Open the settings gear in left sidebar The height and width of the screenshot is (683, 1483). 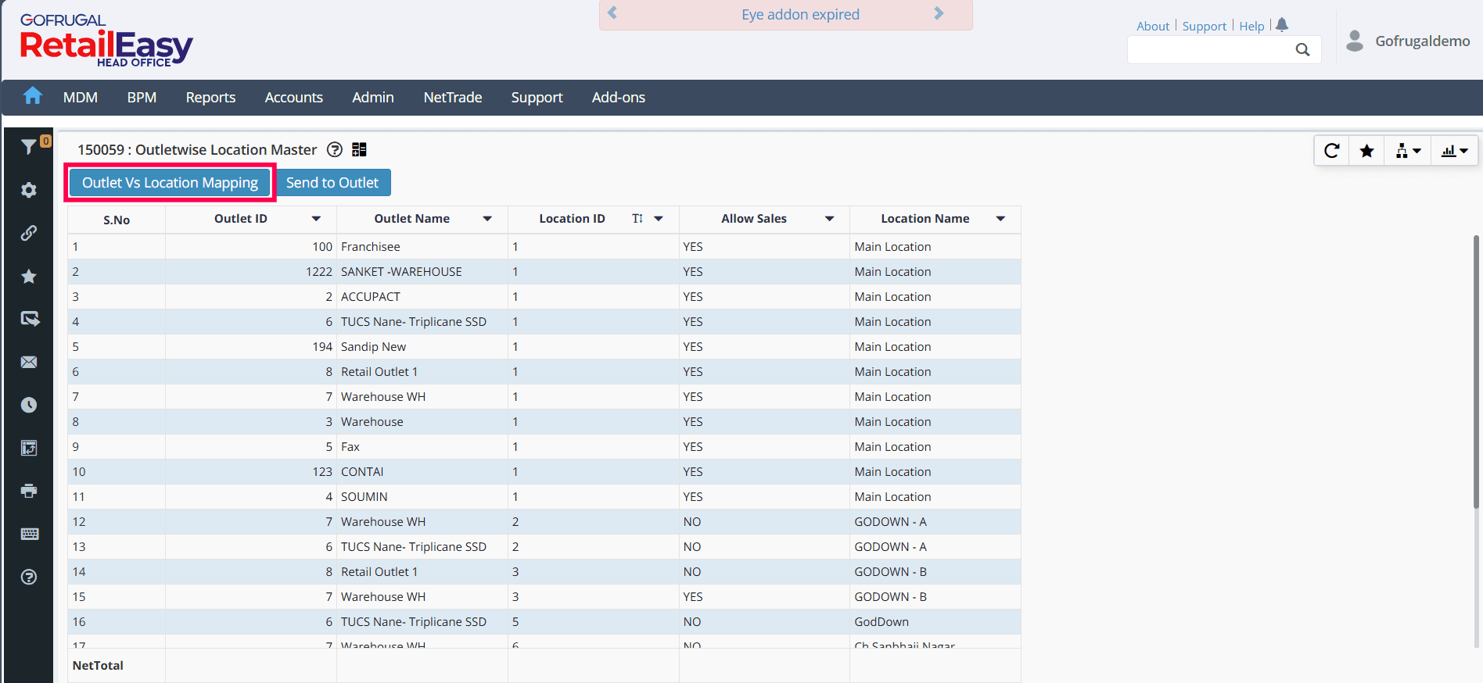(29, 190)
